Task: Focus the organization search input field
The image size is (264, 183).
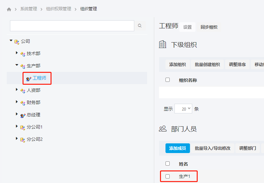Action: click(72, 26)
